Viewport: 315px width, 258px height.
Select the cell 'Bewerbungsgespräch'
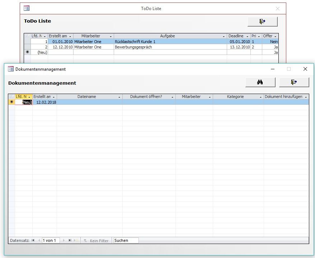[x=170, y=47]
